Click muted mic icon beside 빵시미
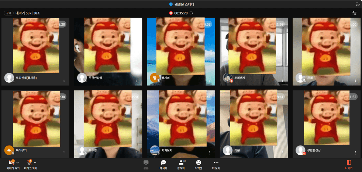The height and width of the screenshot is (172, 362). (159, 80)
